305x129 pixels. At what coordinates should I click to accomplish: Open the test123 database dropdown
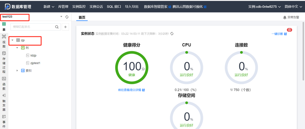pos(61,17)
